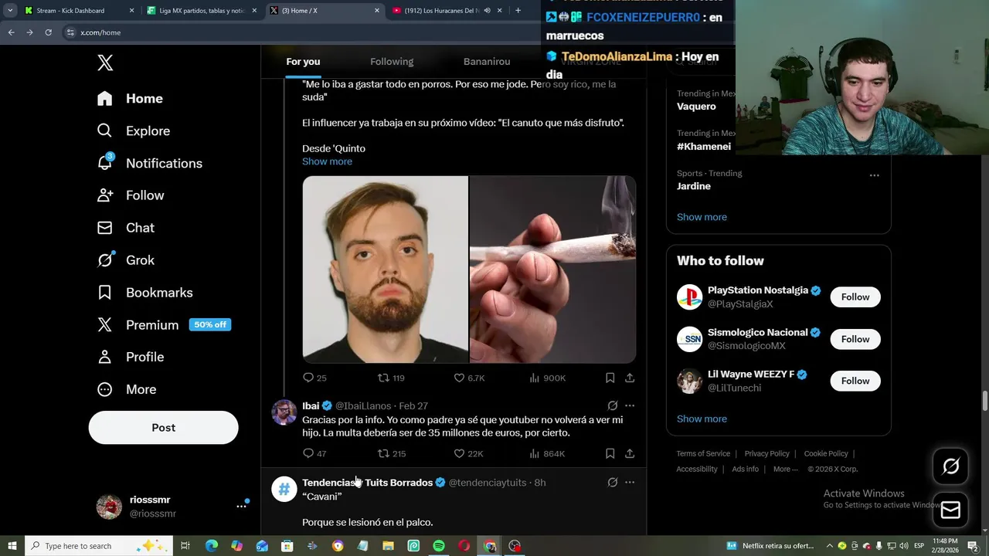The image size is (989, 556).
Task: Follow Lil Wayne WEEZY F
Action: click(855, 381)
